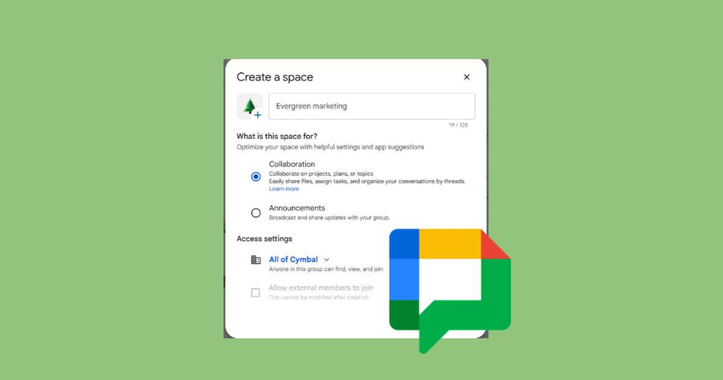Click the space name field with Evergreen marketing

click(372, 106)
